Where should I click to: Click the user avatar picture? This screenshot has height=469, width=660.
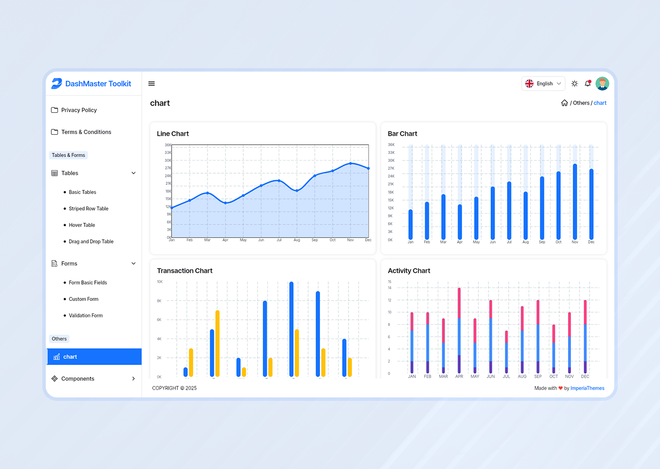tap(602, 83)
